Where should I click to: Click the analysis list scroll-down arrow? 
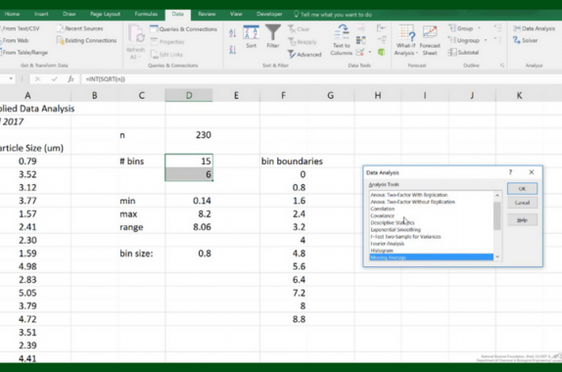pyautogui.click(x=497, y=257)
